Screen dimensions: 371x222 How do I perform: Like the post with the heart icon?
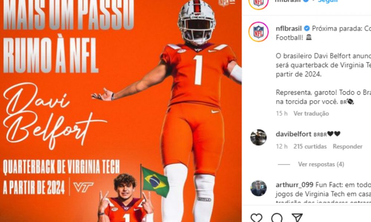tap(256, 217)
